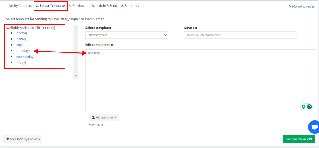Image resolution: width=319 pixels, height=148 pixels.
Task: Click the rewind arrows on Back to Verify Contacts
Action: (x=8, y=139)
